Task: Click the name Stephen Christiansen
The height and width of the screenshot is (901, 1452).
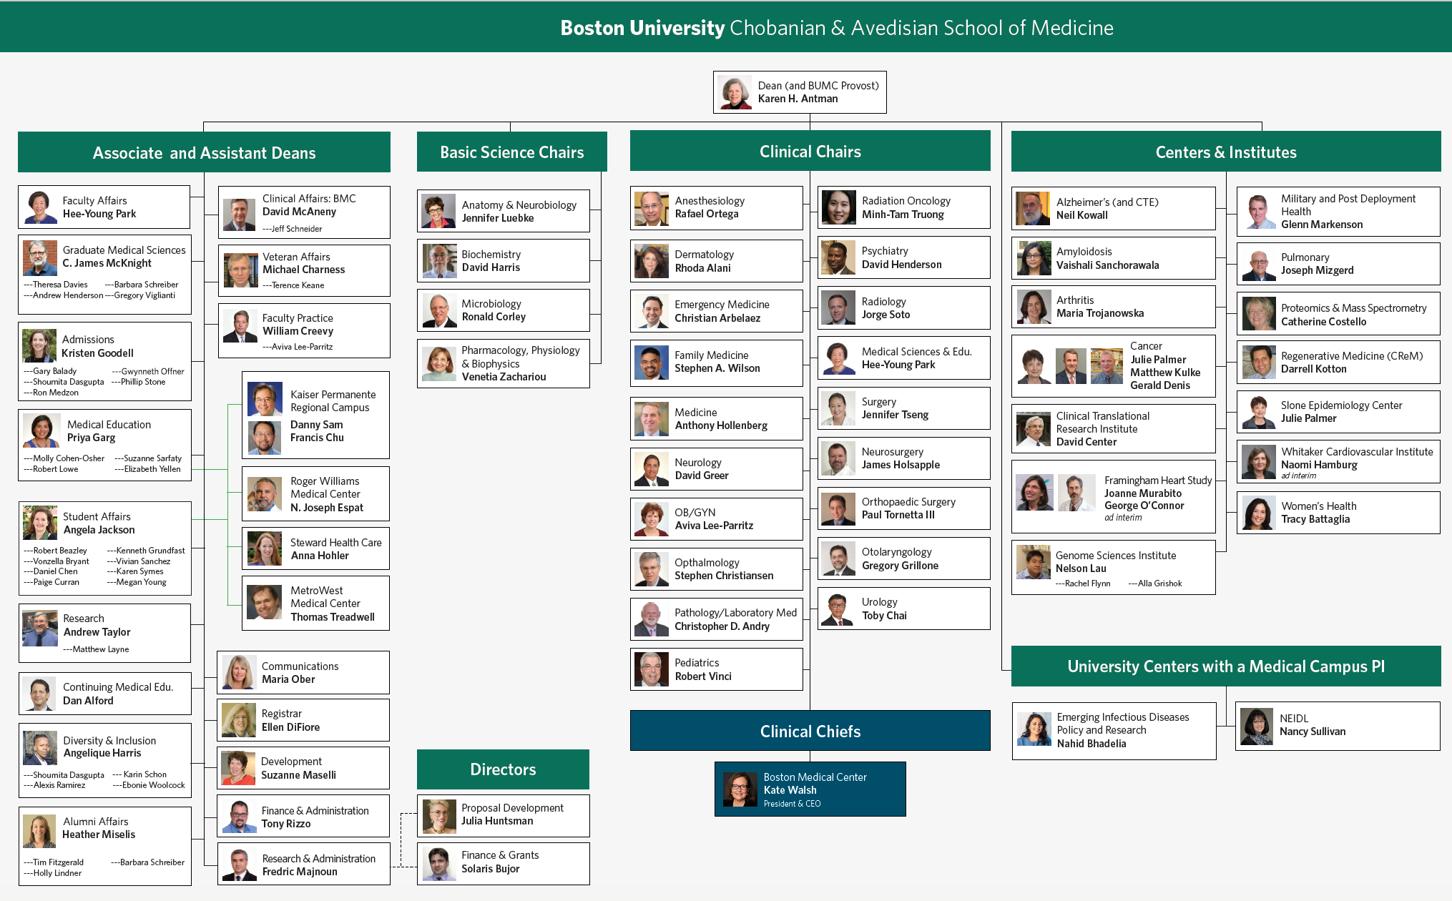Action: [x=724, y=576]
